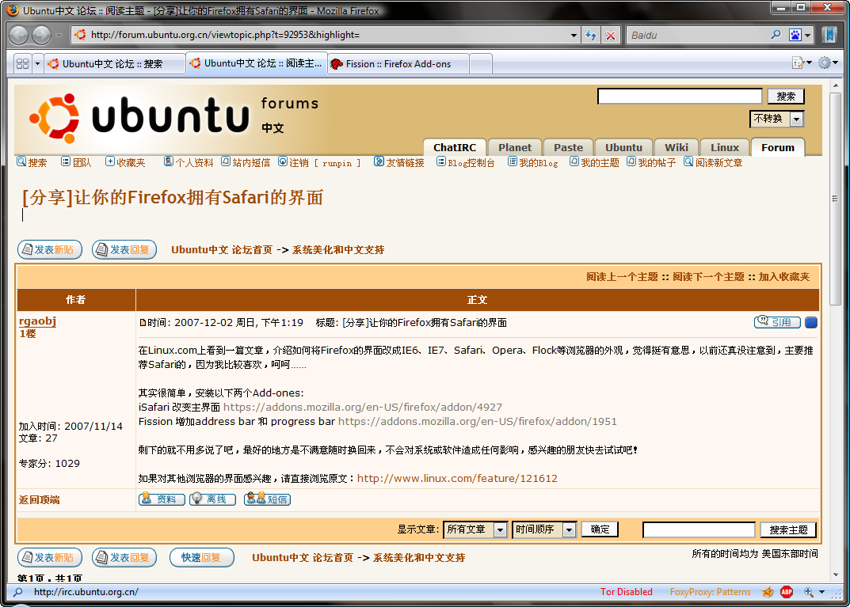Open the Linux navigation tab
Image resolution: width=850 pixels, height=607 pixels.
coord(724,147)
